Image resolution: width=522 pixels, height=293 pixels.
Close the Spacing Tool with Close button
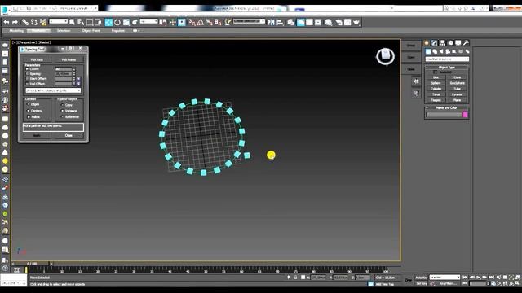[69, 135]
